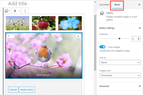
Task: Move image backward with left arrow
Action: pos(9,36)
